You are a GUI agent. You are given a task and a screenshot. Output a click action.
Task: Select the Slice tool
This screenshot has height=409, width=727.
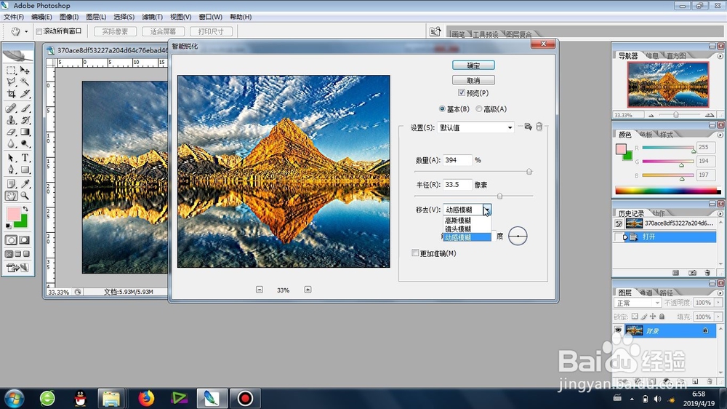click(25, 94)
